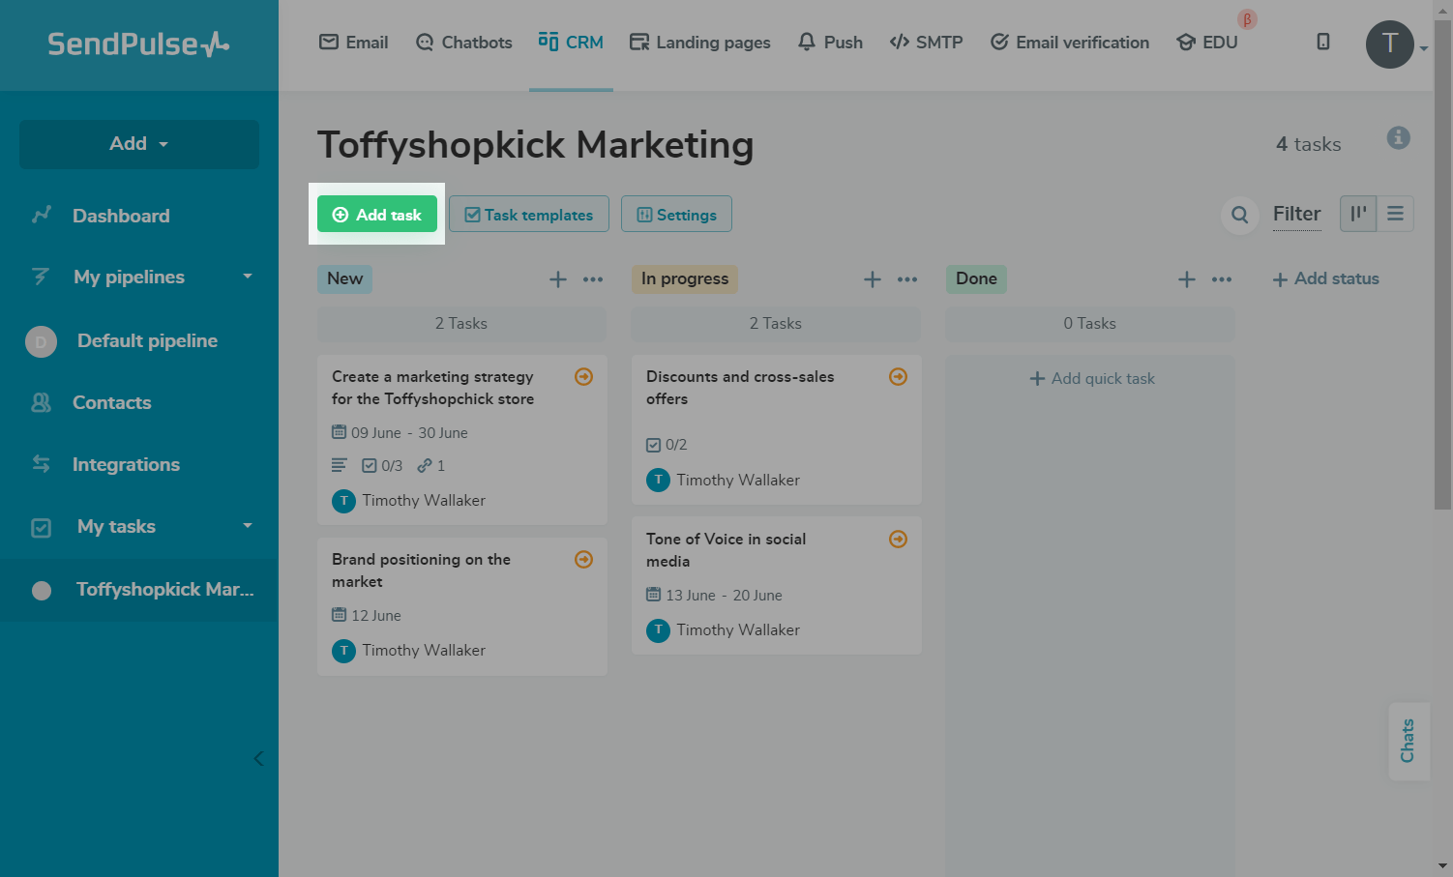Switch to list view layout

pyautogui.click(x=1395, y=214)
